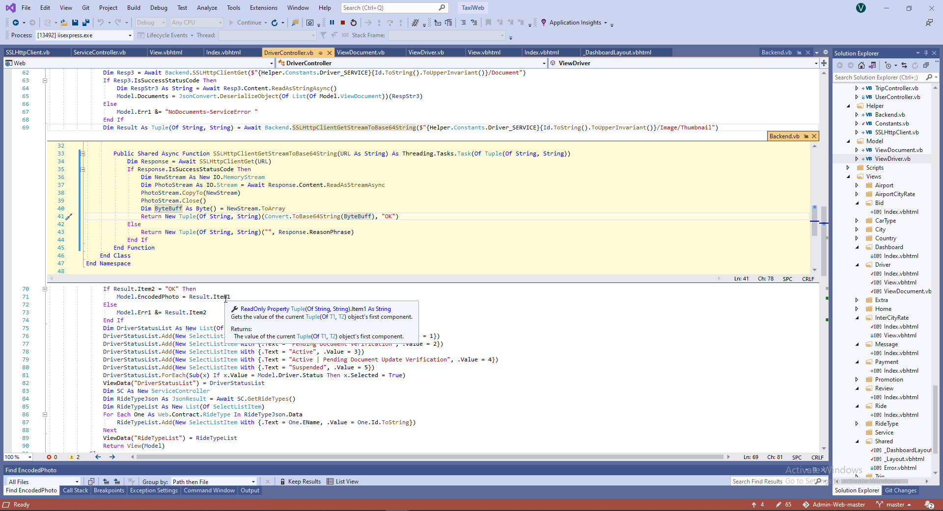Viewport: 943px width, 511px height.
Task: Open the Git Changes panel tab
Action: (900, 490)
